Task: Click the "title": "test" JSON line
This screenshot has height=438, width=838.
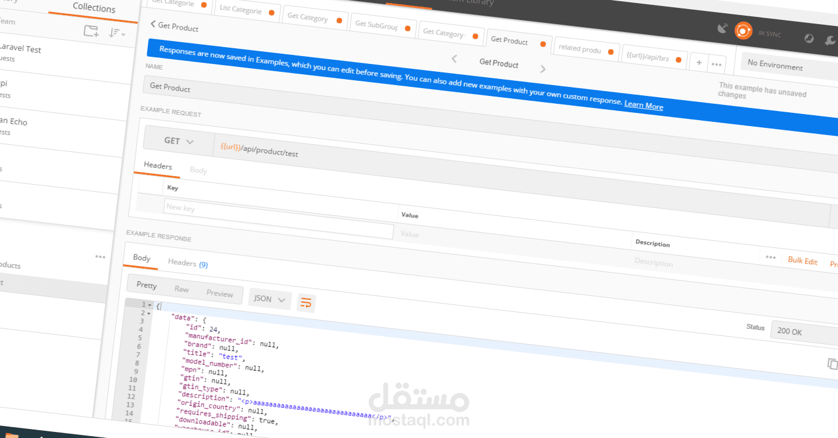Action: pyautogui.click(x=214, y=355)
